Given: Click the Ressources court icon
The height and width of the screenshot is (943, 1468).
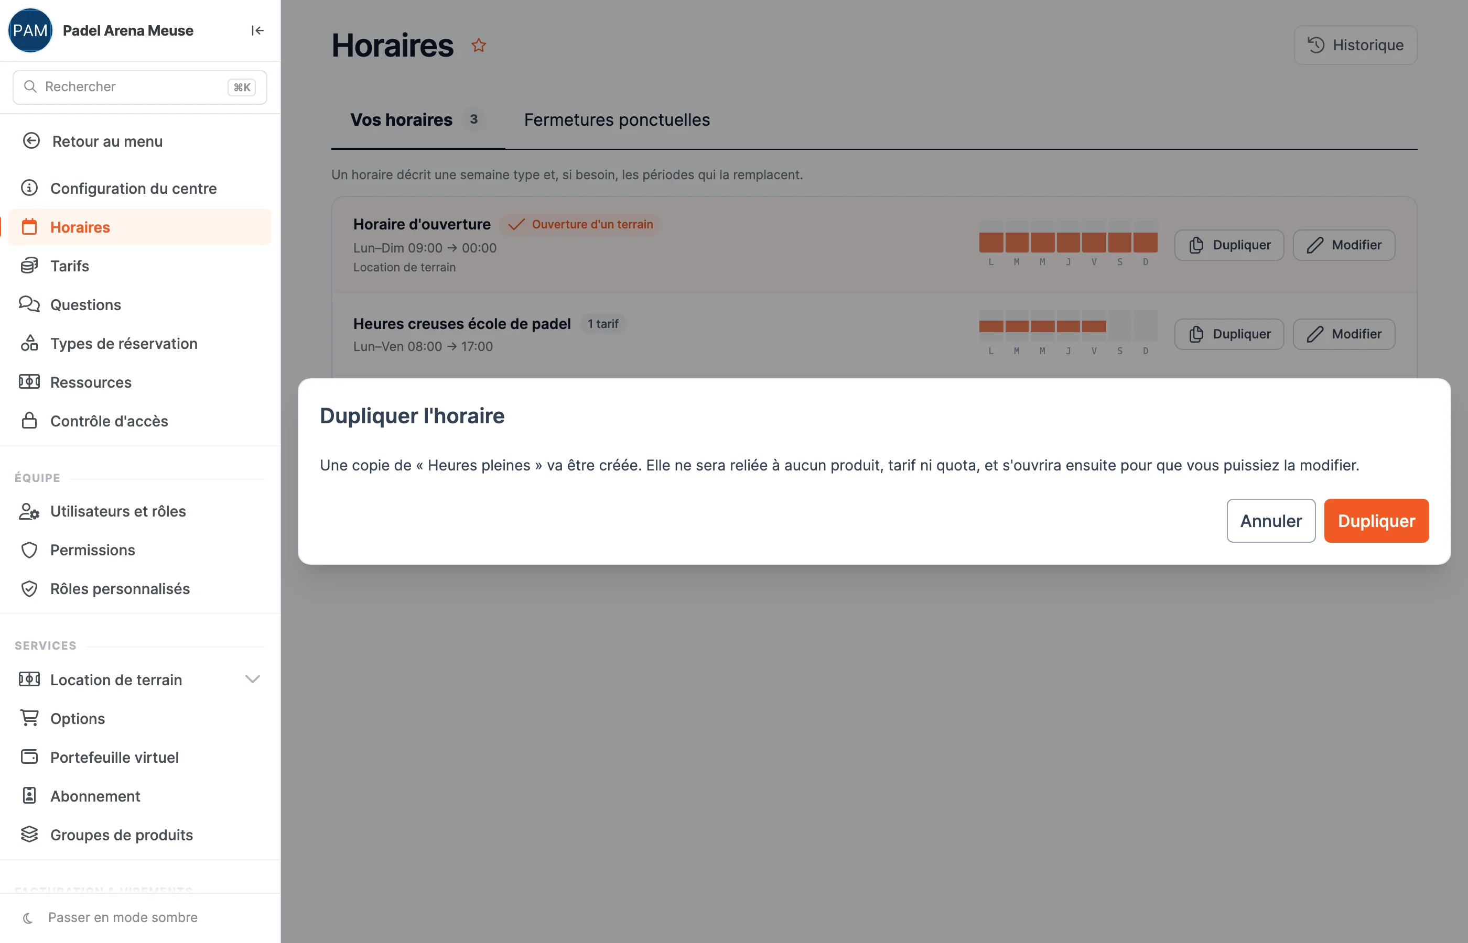Looking at the screenshot, I should [x=29, y=382].
